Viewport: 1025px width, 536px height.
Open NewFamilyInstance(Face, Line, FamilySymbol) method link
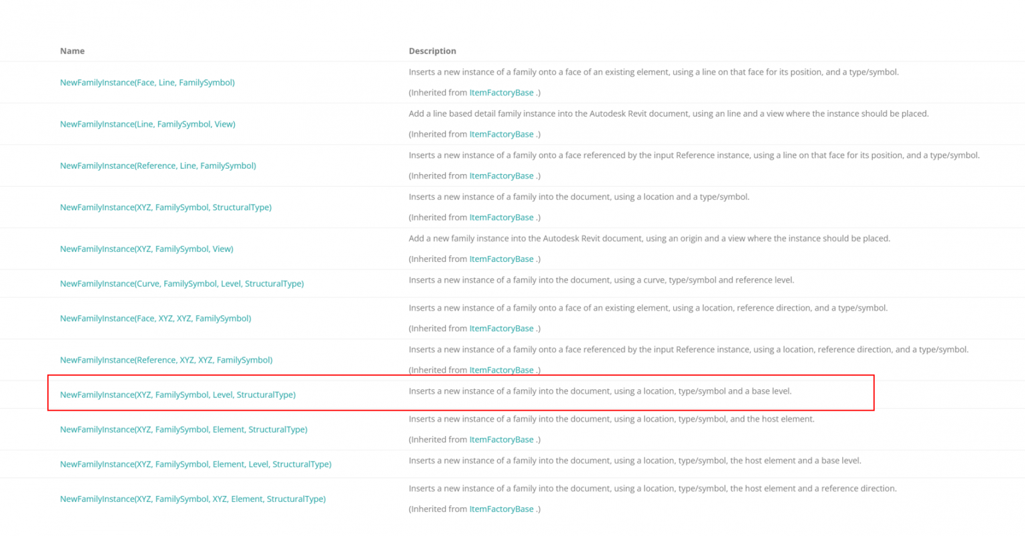(x=147, y=83)
